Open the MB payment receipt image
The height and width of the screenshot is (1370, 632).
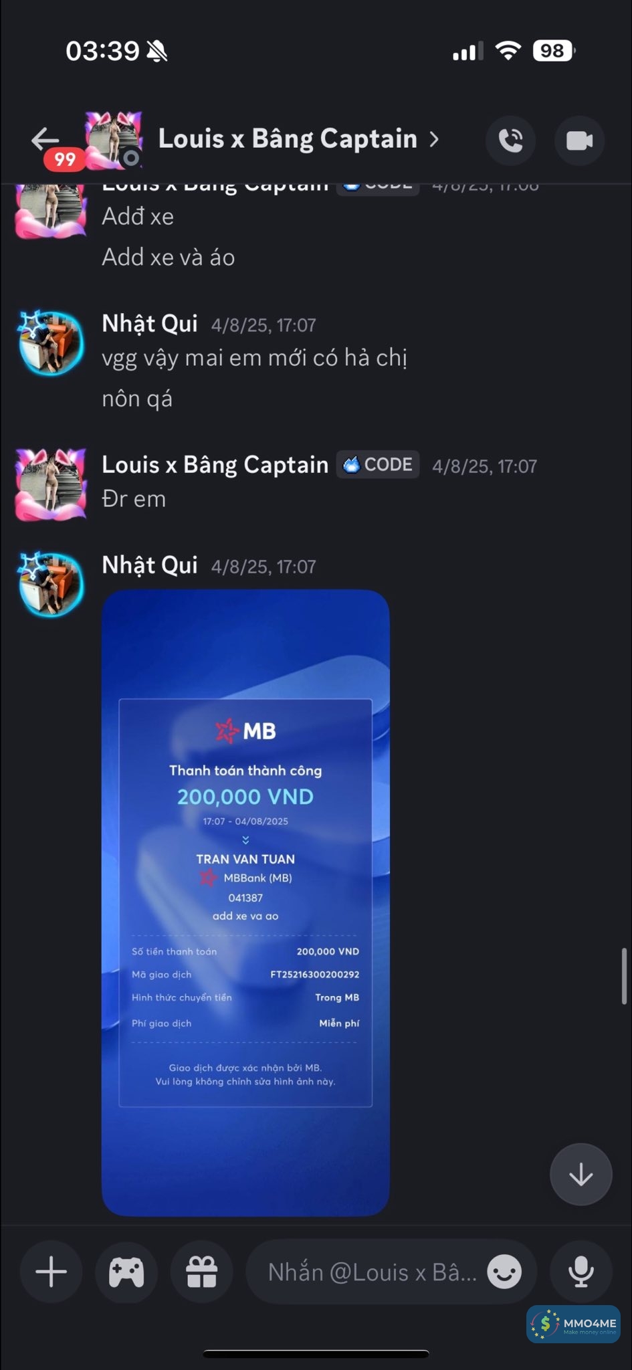[245, 902]
